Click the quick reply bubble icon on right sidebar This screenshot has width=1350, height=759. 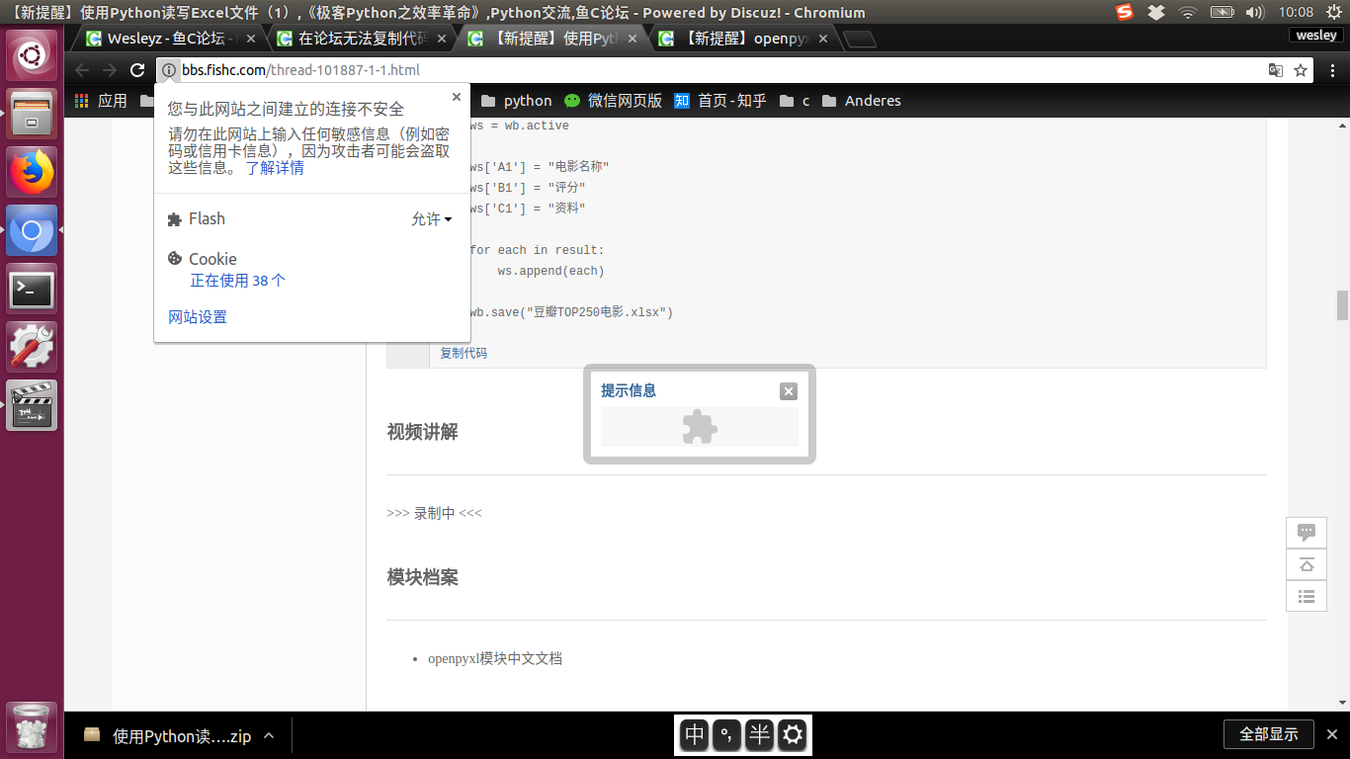click(x=1306, y=532)
